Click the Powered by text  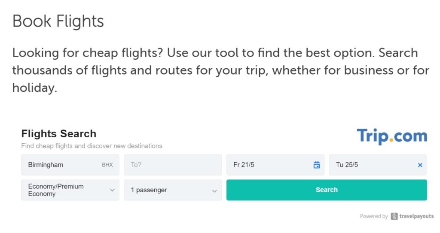tap(374, 216)
